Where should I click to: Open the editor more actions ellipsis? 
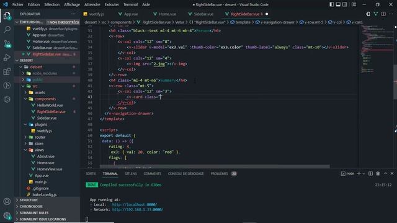tap(391, 14)
